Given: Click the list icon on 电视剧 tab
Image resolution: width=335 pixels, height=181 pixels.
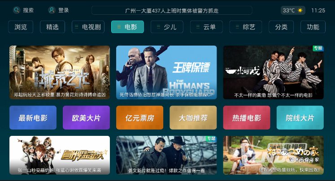Looking at the screenshot, I should [76, 27].
